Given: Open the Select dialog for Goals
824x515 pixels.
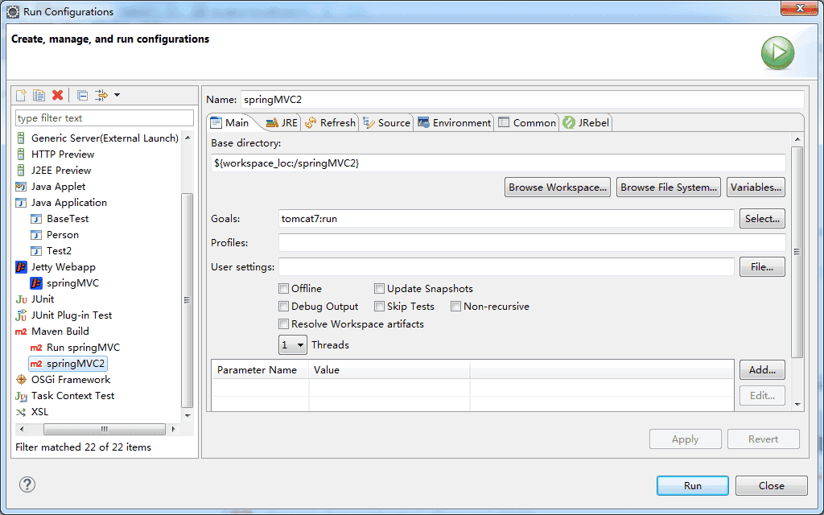Looking at the screenshot, I should point(761,218).
